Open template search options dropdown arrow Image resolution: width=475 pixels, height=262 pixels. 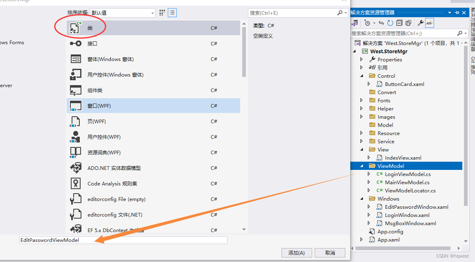(x=346, y=13)
